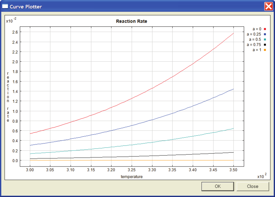Select the 'a = 1' legend label
Image resolution: width=275 pixels, height=197 pixels.
pos(257,50)
